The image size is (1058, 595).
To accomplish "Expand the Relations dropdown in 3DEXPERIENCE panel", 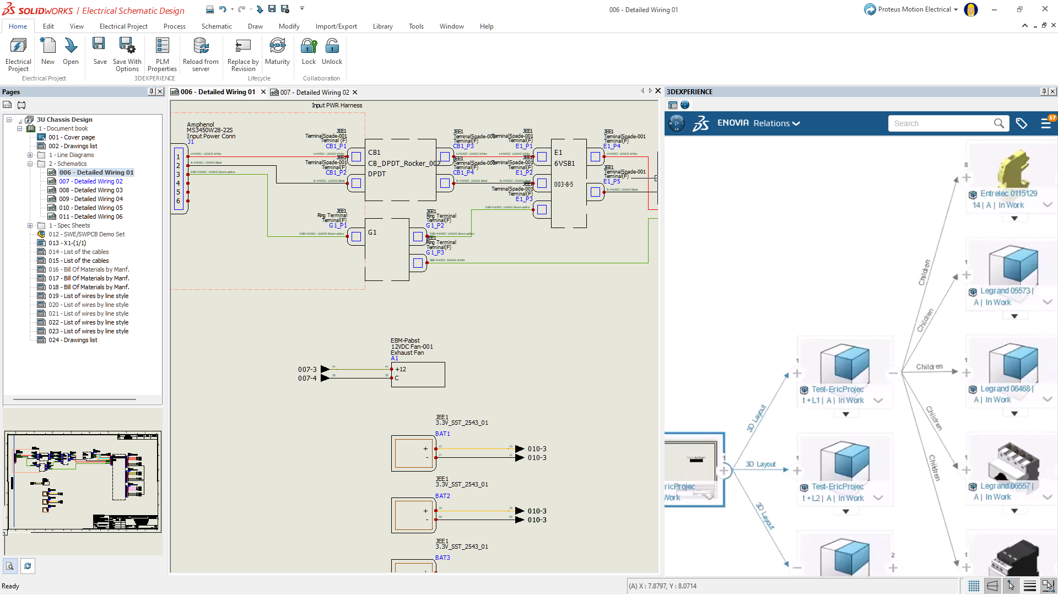I will pyautogui.click(x=774, y=123).
